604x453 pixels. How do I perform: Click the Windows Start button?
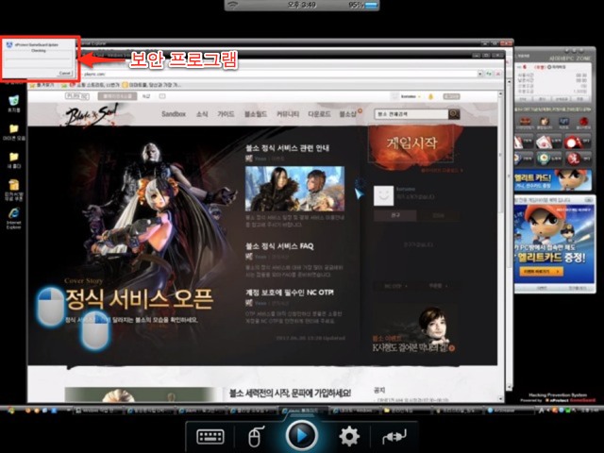[x=10, y=411]
